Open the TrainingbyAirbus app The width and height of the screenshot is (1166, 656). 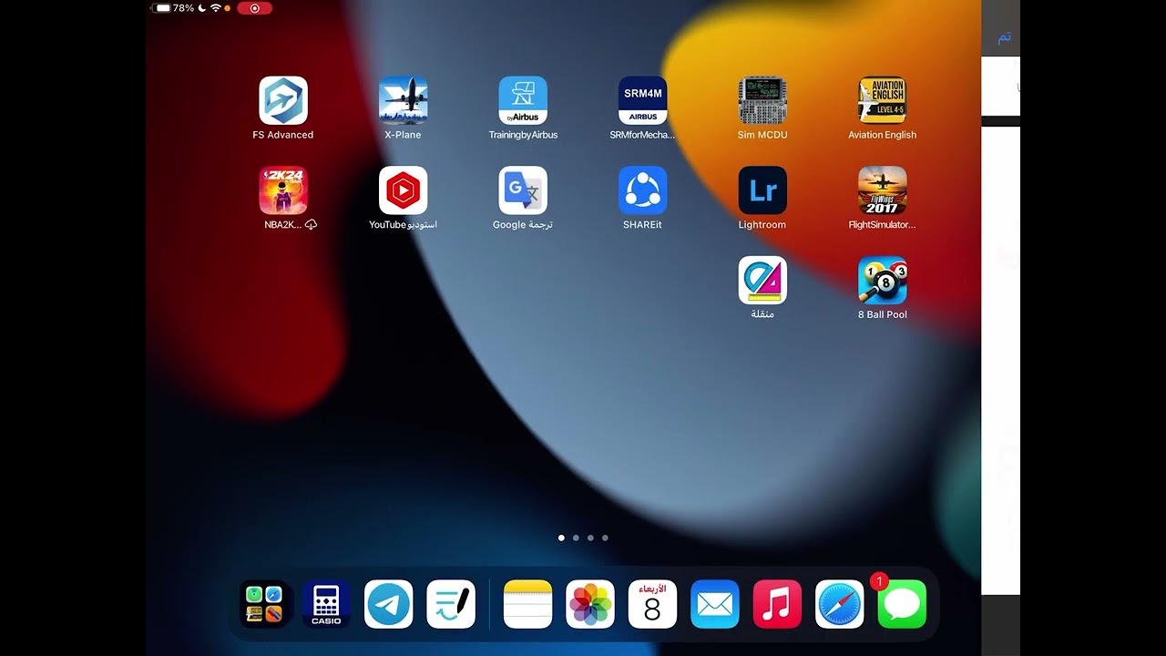[x=523, y=100]
